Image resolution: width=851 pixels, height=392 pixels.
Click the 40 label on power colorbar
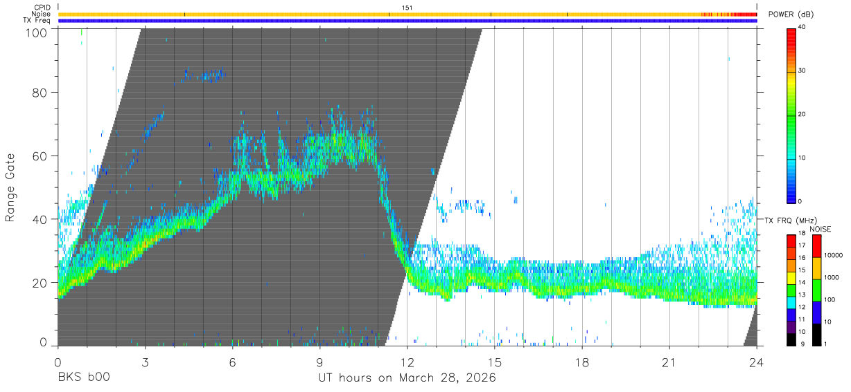click(x=801, y=28)
